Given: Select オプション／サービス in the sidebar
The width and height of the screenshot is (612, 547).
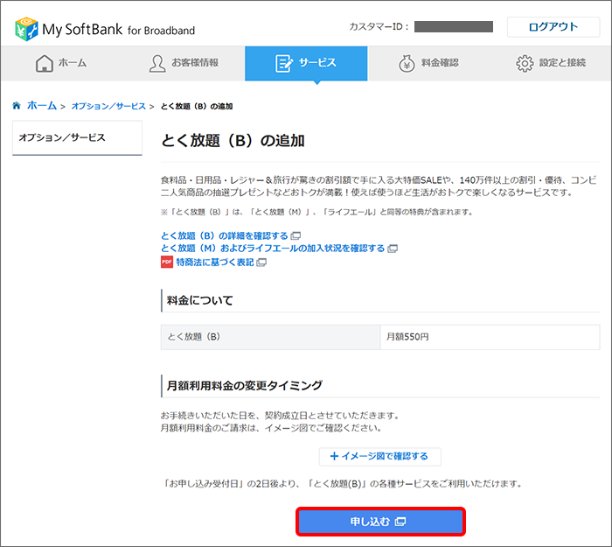Looking at the screenshot, I should point(77,138).
